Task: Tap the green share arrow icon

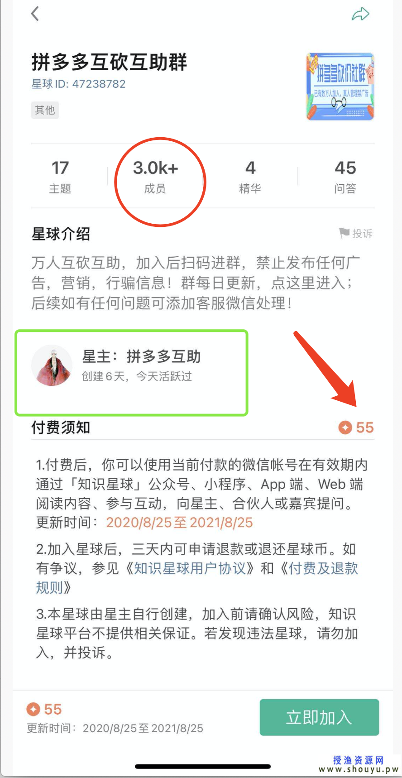Action: [361, 14]
